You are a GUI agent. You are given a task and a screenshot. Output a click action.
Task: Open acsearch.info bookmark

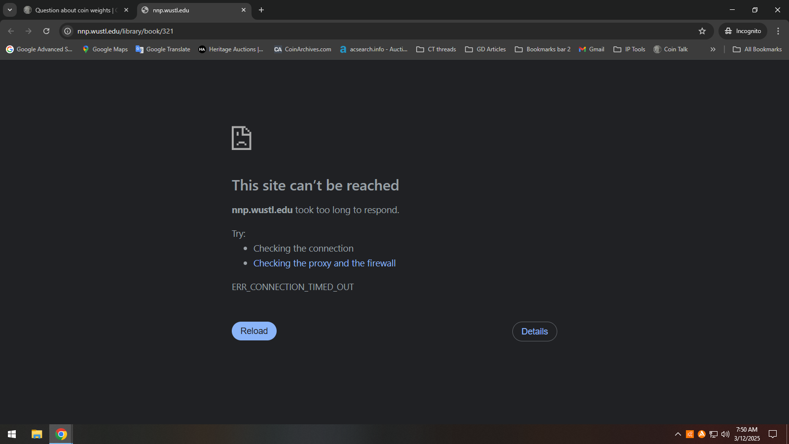(374, 49)
